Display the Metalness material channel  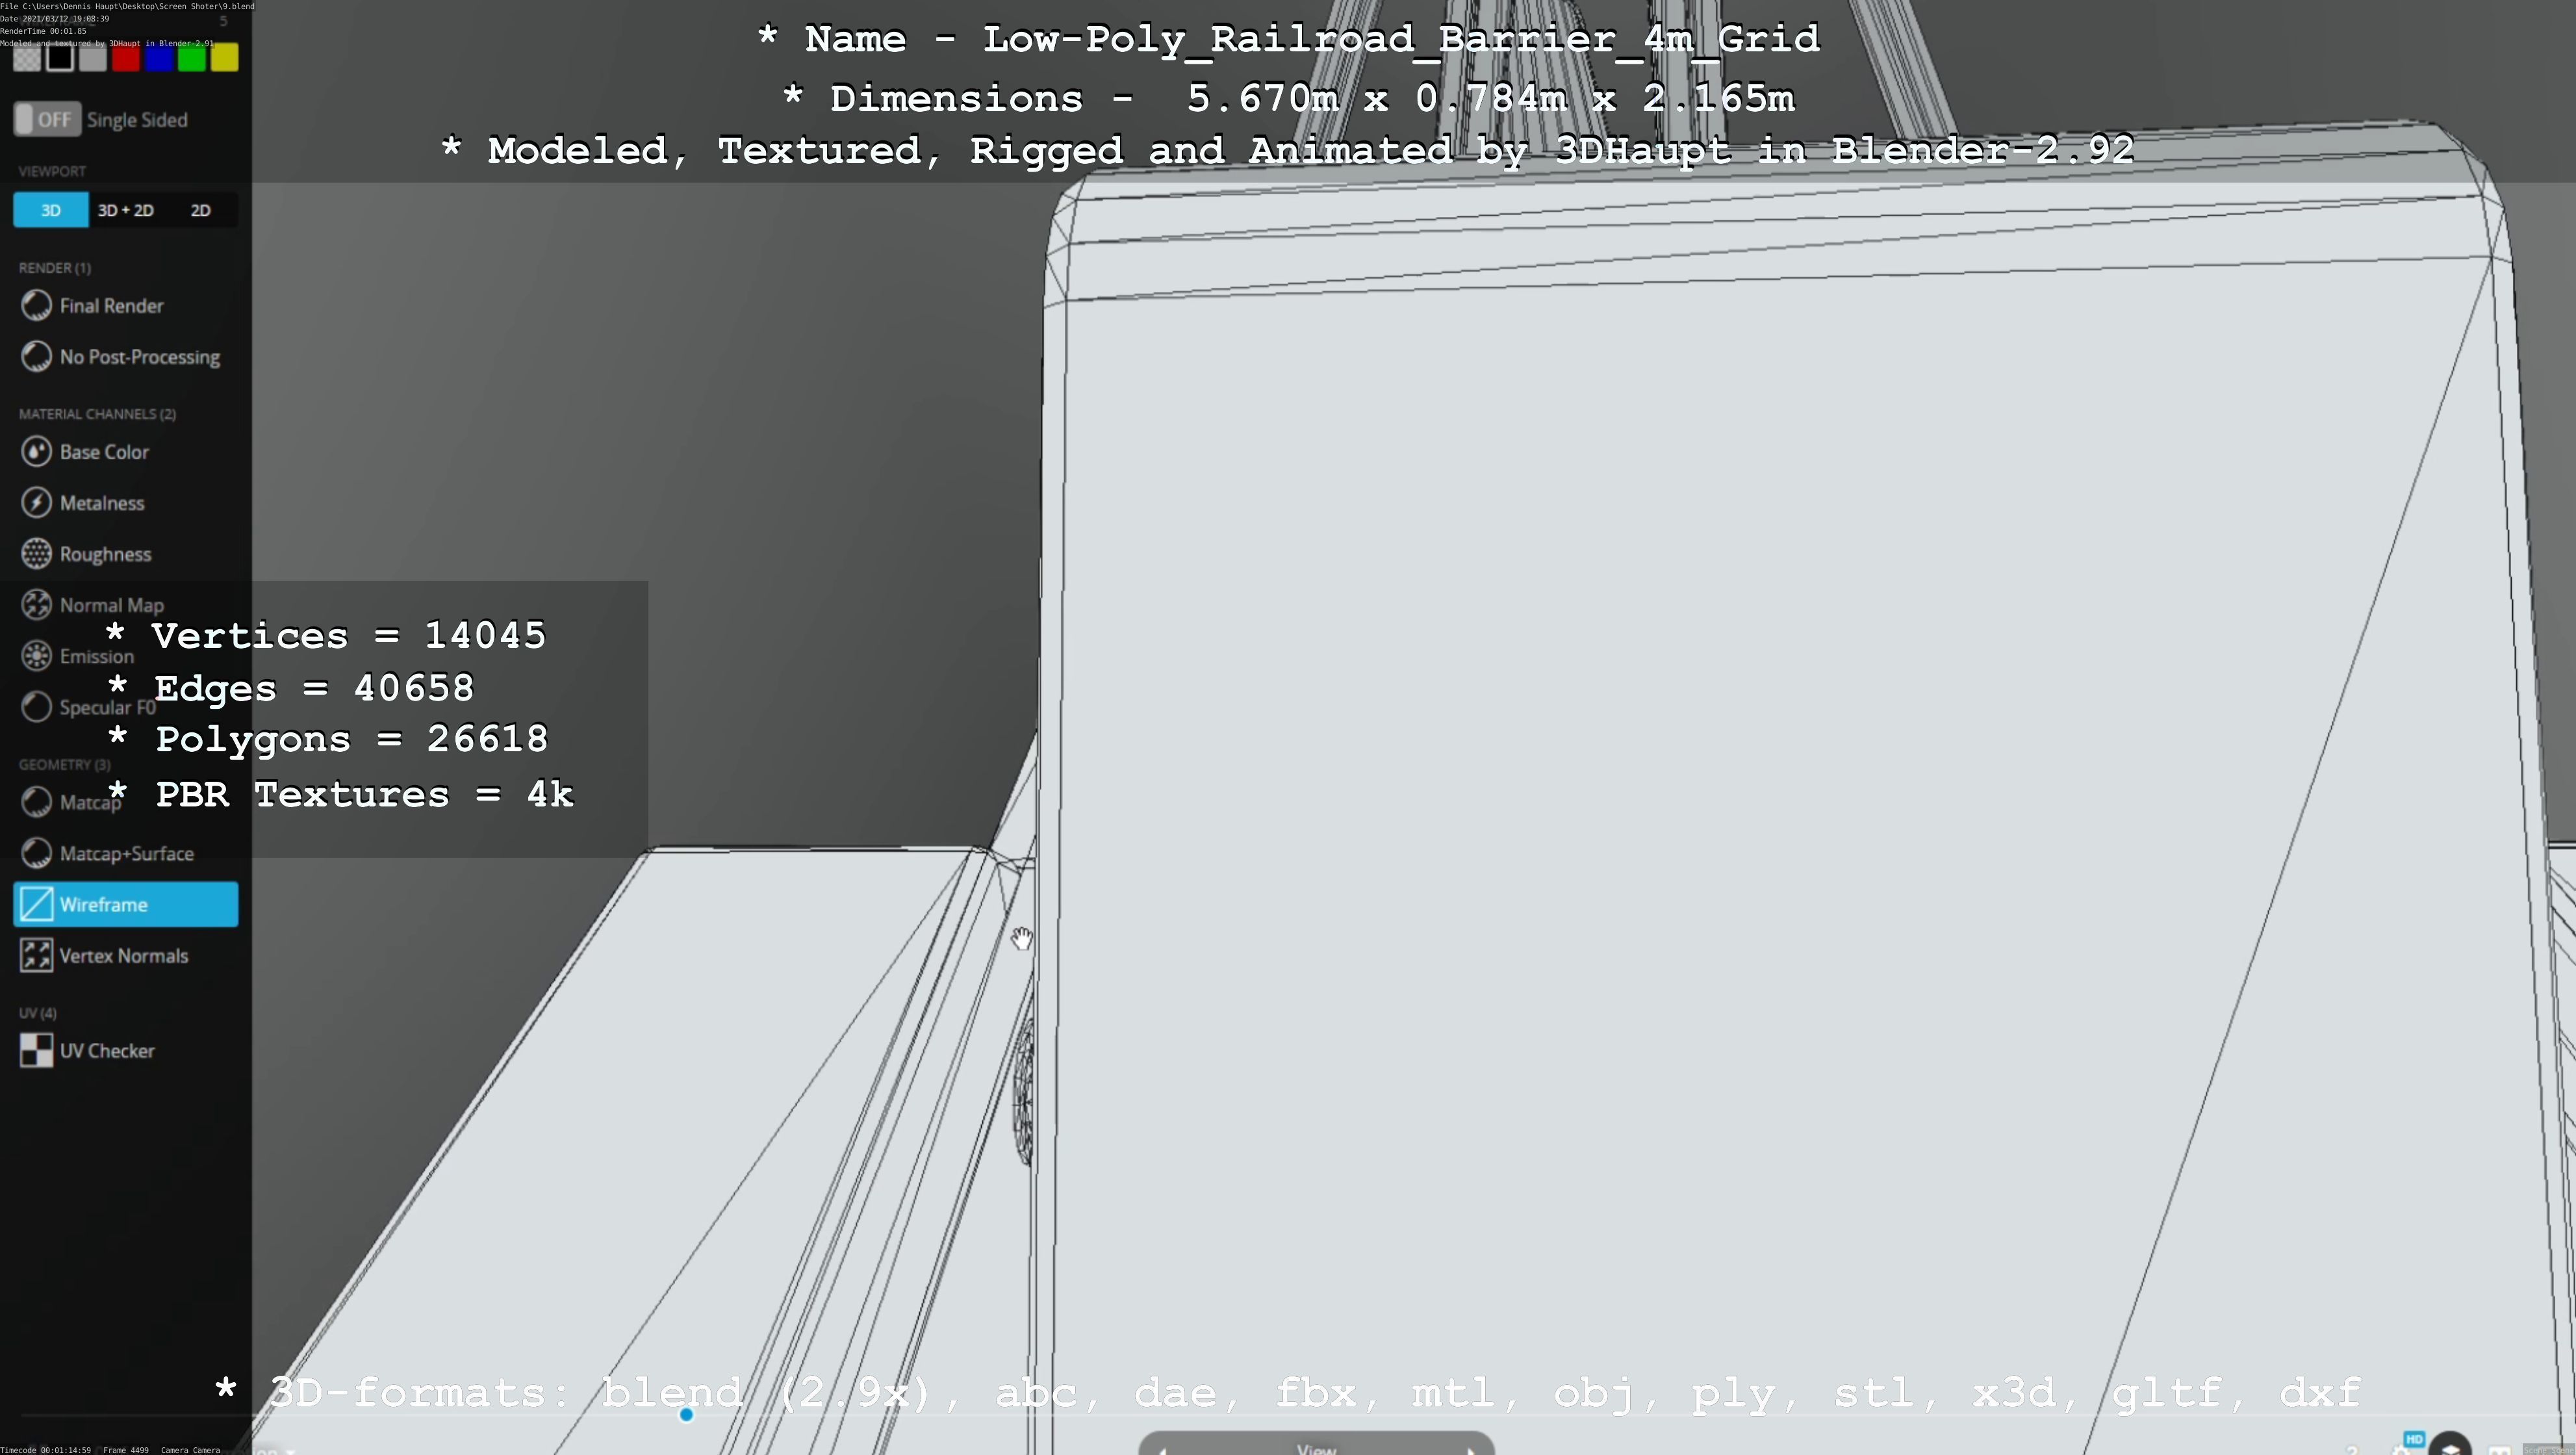[101, 503]
